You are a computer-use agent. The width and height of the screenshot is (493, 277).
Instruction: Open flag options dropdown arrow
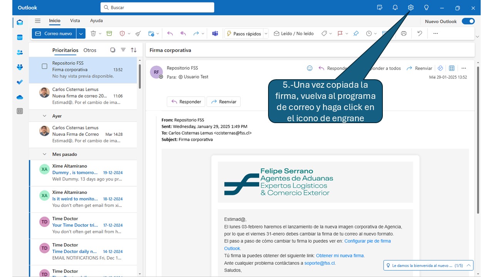click(x=347, y=34)
